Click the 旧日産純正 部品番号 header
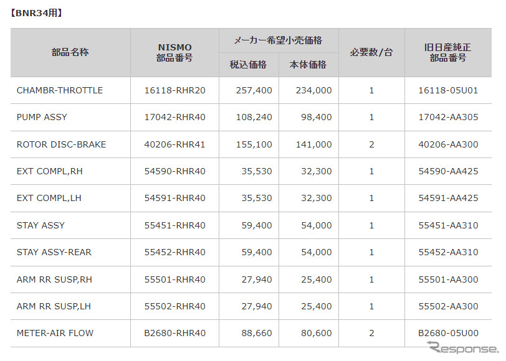This screenshot has height=361, width=506. (x=447, y=52)
